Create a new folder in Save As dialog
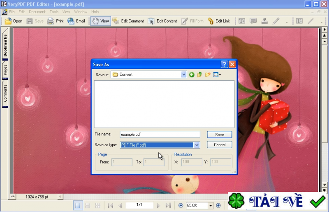 (x=208, y=75)
